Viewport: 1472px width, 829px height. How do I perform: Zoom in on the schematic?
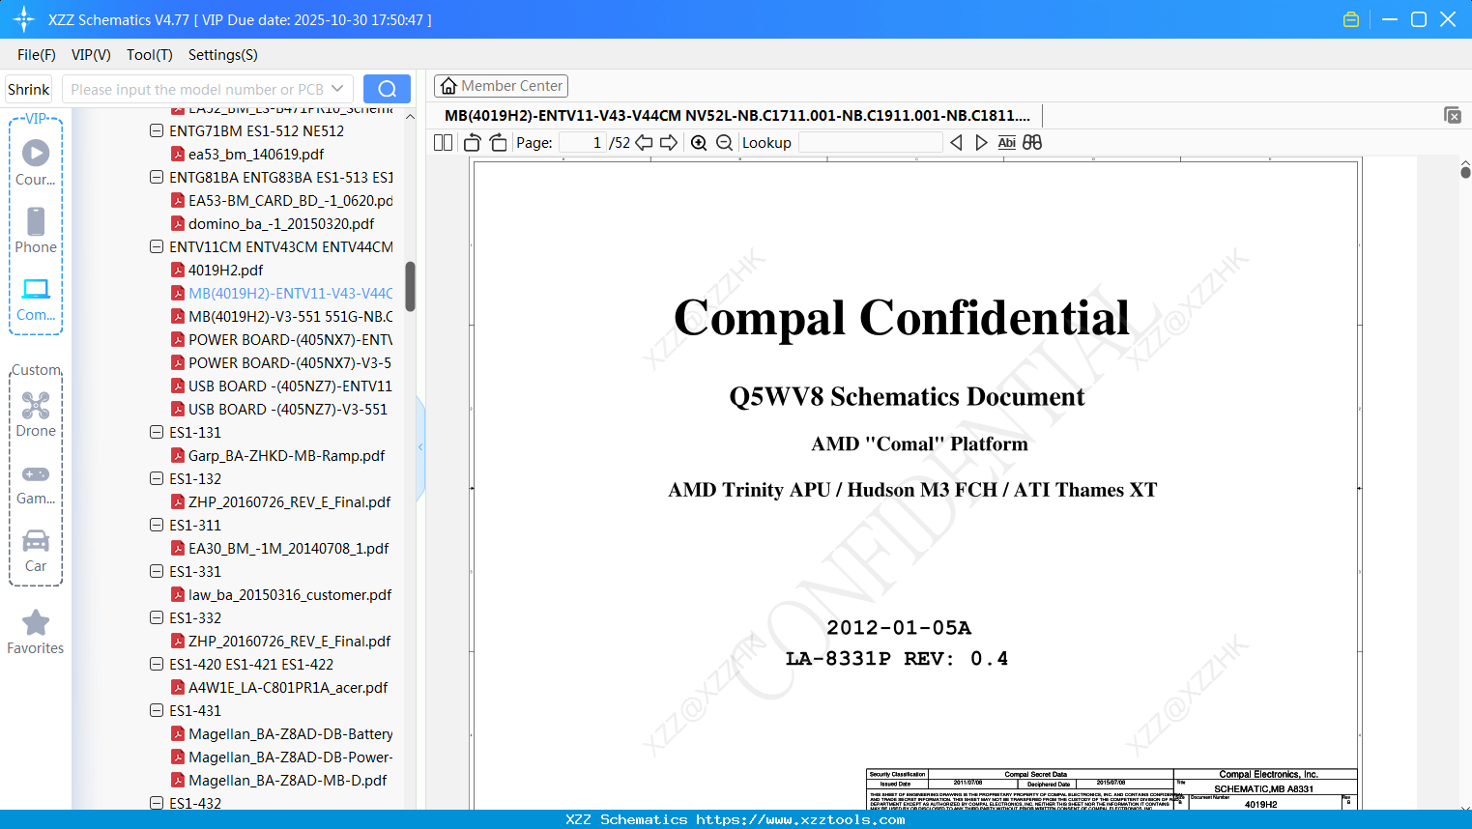click(699, 143)
